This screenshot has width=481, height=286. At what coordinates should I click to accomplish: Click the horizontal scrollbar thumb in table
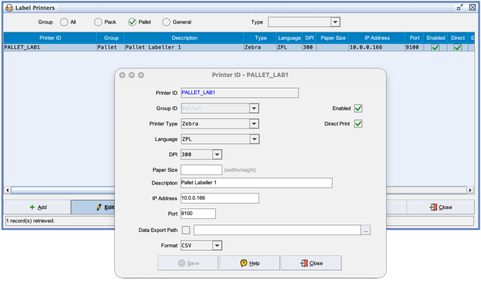pyautogui.click(x=63, y=190)
